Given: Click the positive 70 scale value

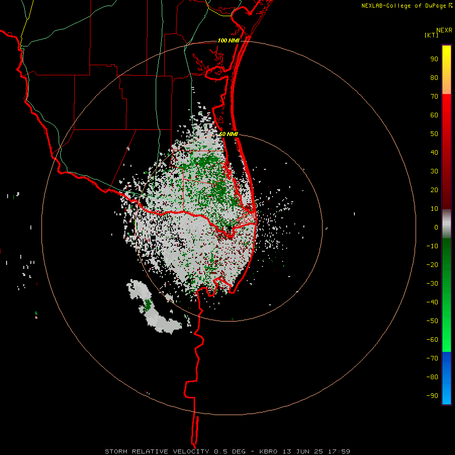Looking at the screenshot, I should [x=434, y=97].
